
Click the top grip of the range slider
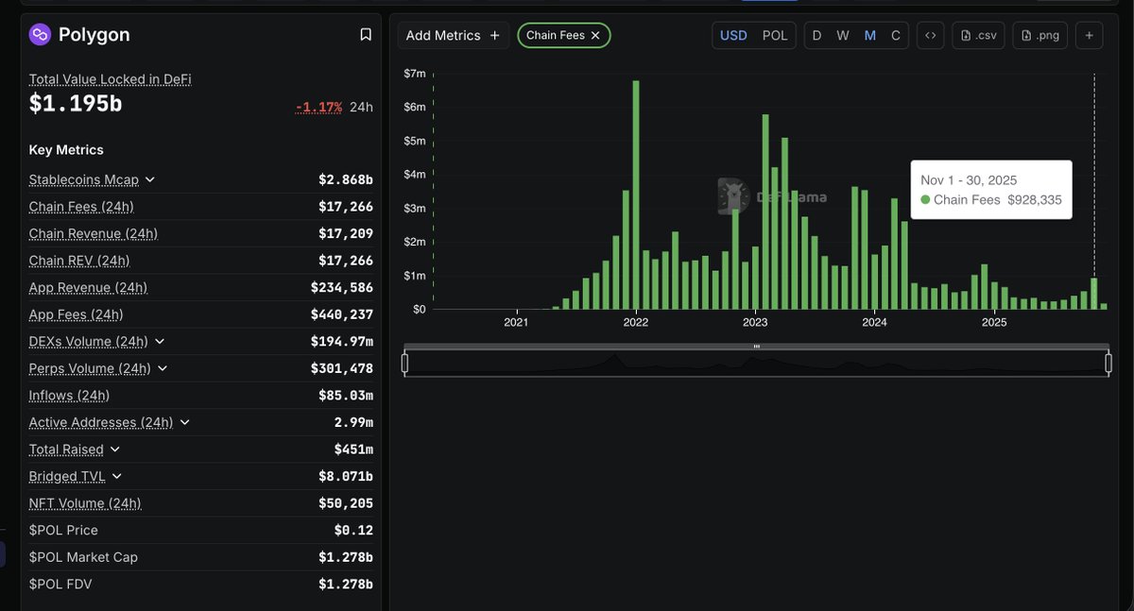pos(756,347)
